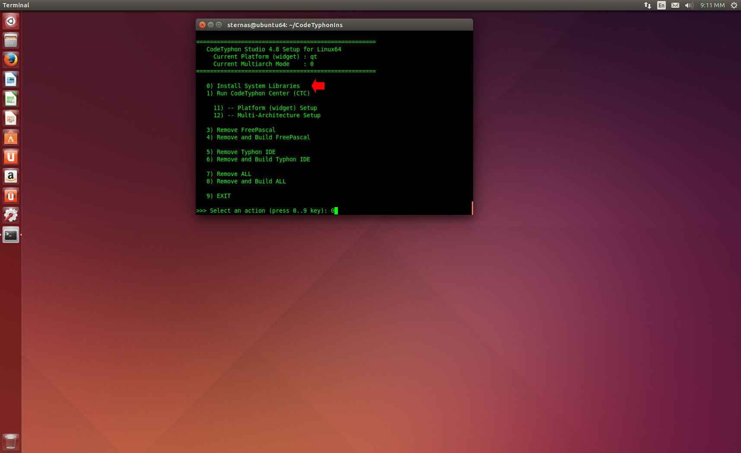741x453 pixels.
Task: Open LibreOffice Impress from launcher
Action: click(x=11, y=118)
